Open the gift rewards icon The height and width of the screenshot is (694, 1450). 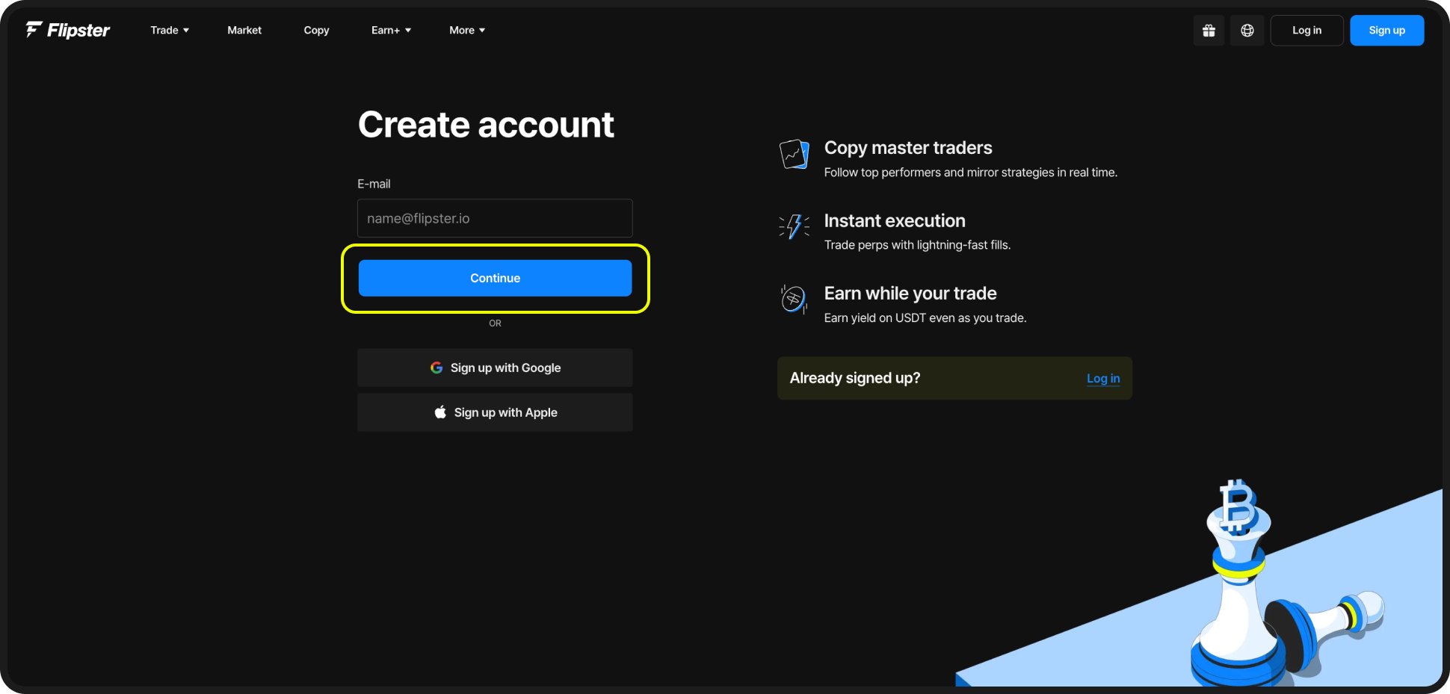[x=1209, y=31]
